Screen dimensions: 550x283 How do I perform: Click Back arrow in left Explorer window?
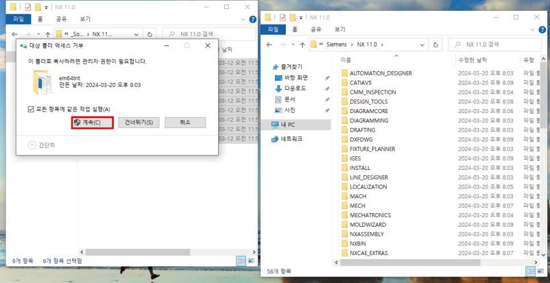[x=15, y=34]
